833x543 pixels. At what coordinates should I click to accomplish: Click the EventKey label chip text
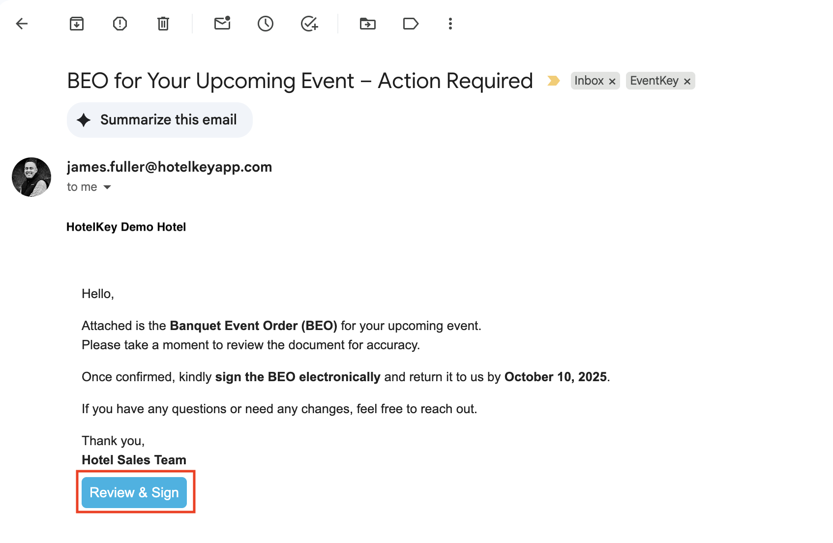pos(654,81)
